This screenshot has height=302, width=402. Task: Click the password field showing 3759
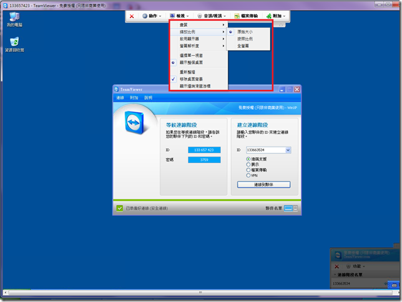(204, 160)
